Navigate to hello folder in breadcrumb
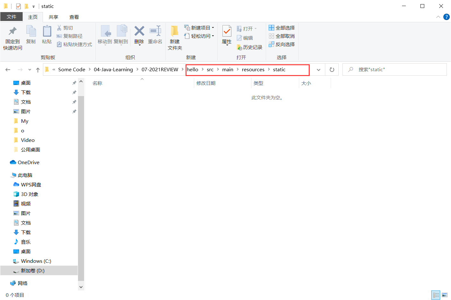This screenshot has width=451, height=300. tap(193, 70)
